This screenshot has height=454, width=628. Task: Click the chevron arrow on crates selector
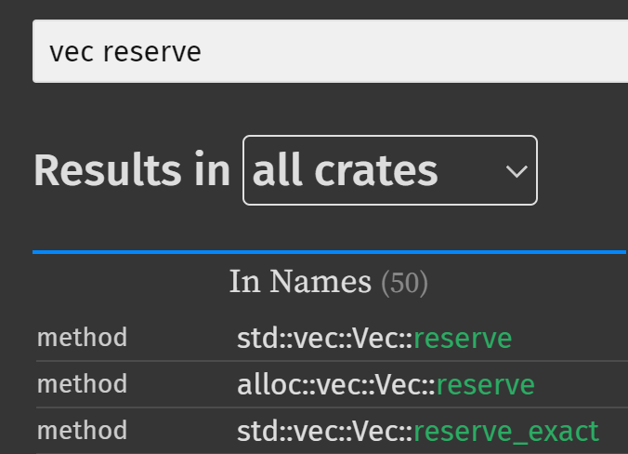coord(516,171)
